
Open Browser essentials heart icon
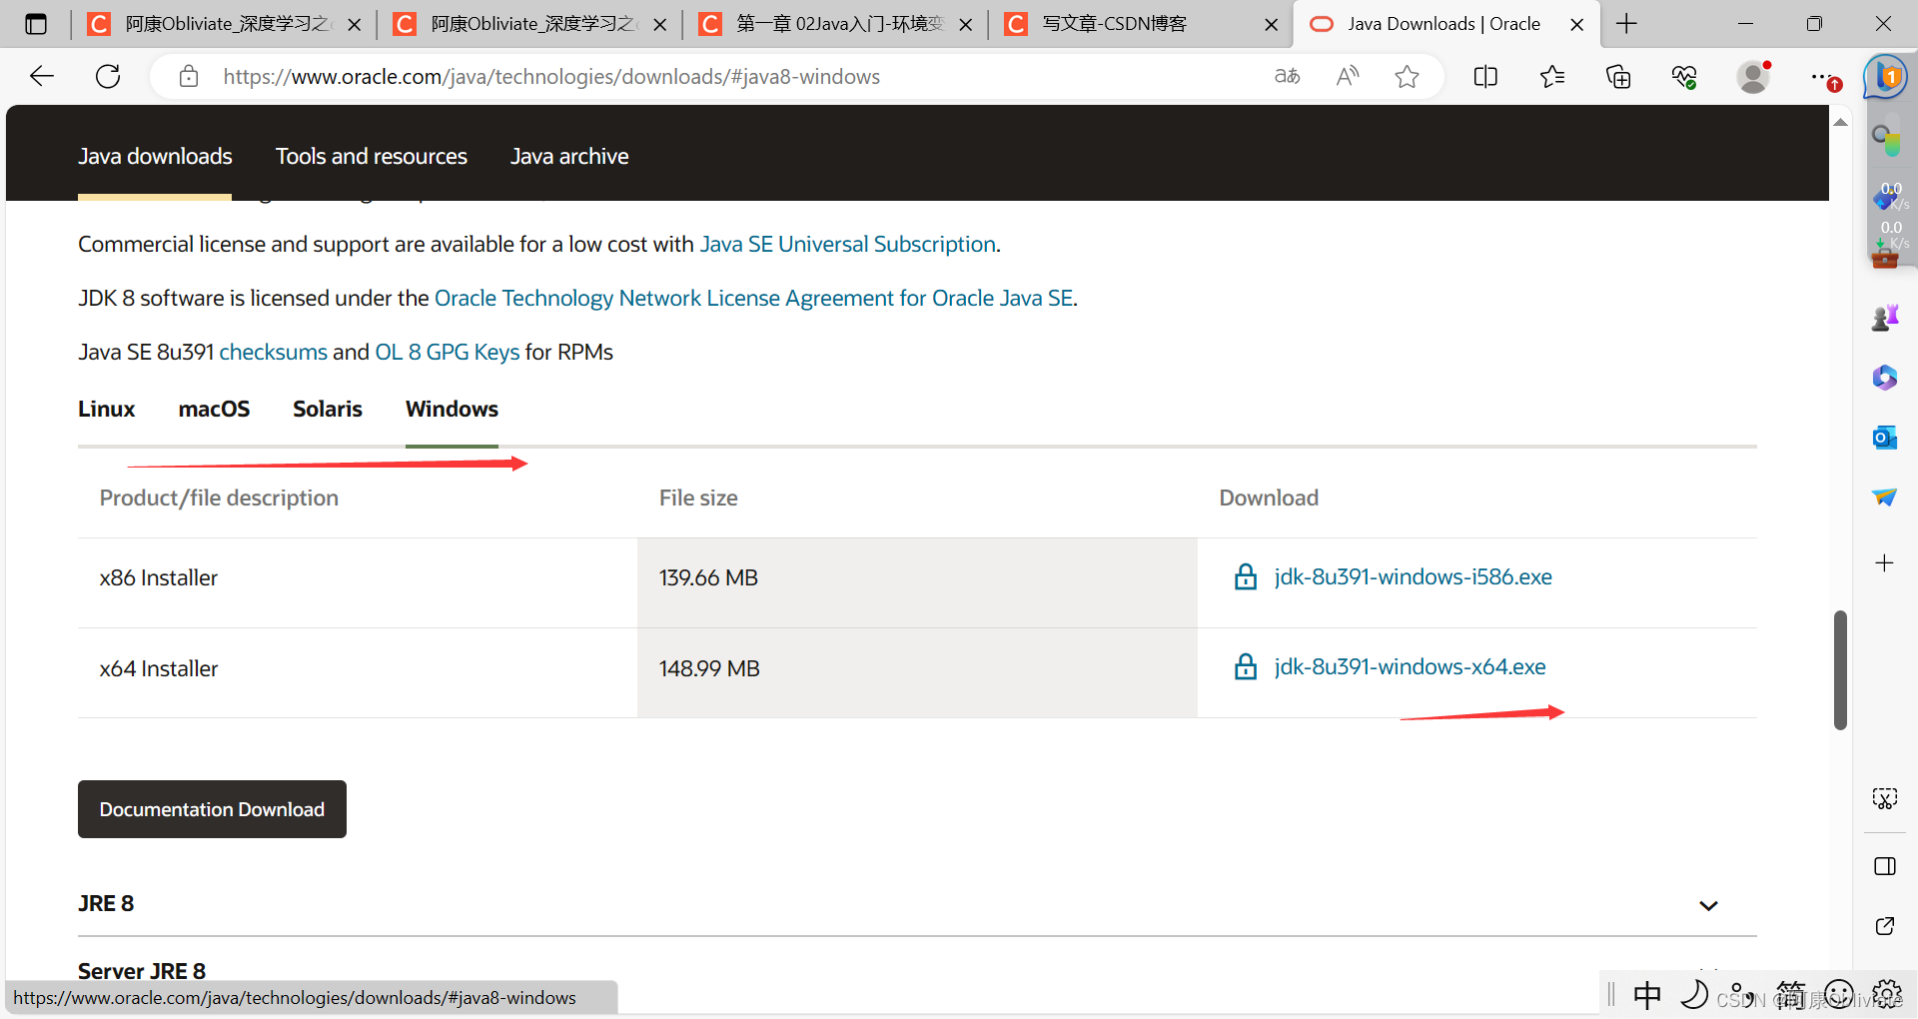[1684, 76]
